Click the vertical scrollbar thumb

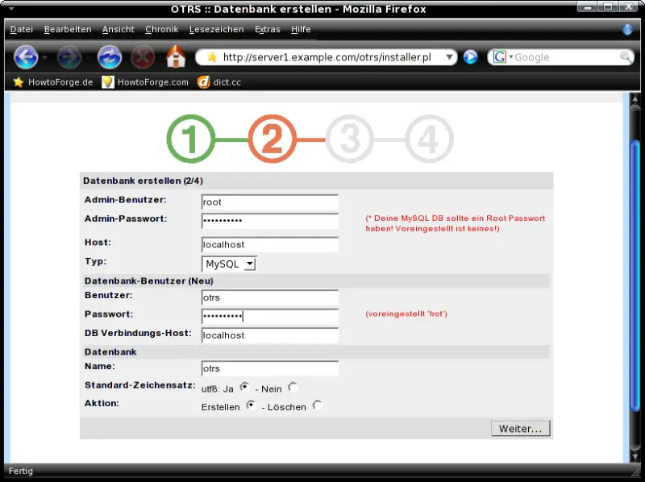pos(635,275)
